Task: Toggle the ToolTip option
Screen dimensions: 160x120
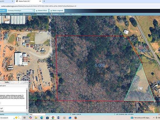Action: click(66, 14)
